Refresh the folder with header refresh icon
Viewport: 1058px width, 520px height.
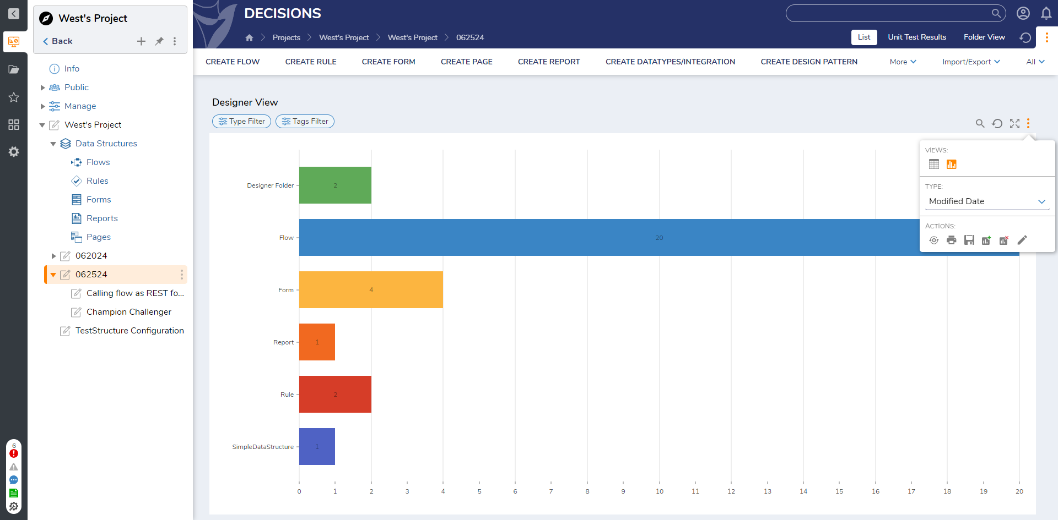1025,37
